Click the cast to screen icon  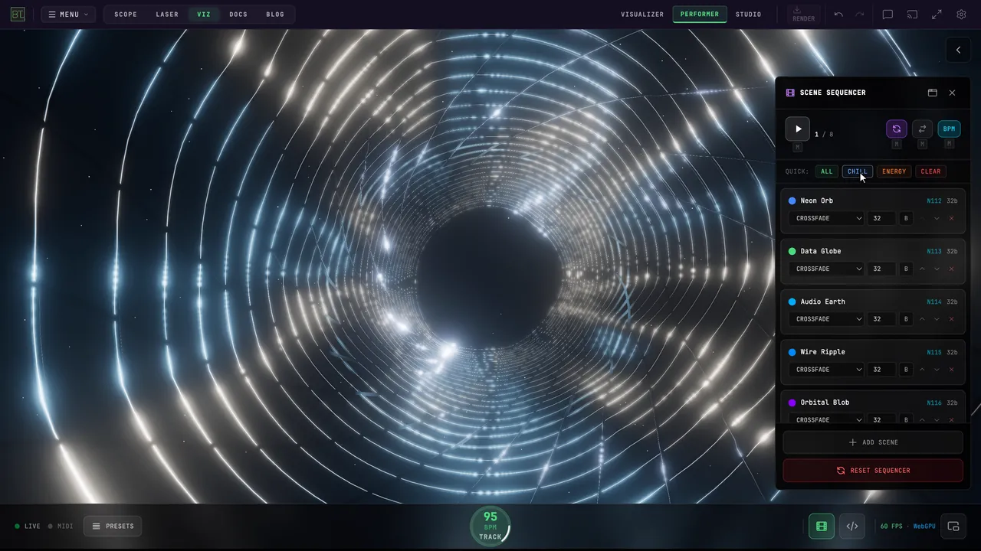912,15
